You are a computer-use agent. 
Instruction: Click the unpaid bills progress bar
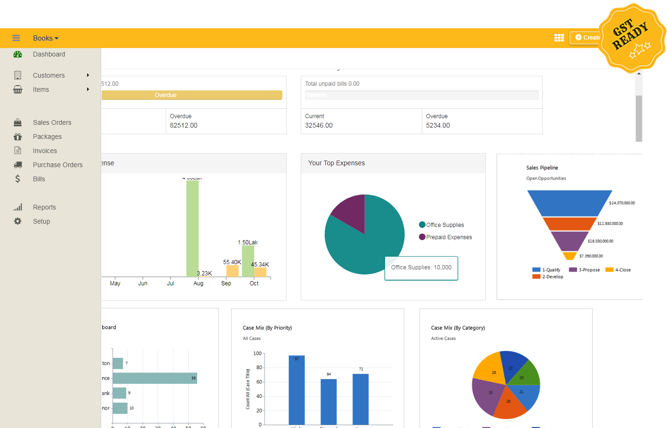point(421,95)
